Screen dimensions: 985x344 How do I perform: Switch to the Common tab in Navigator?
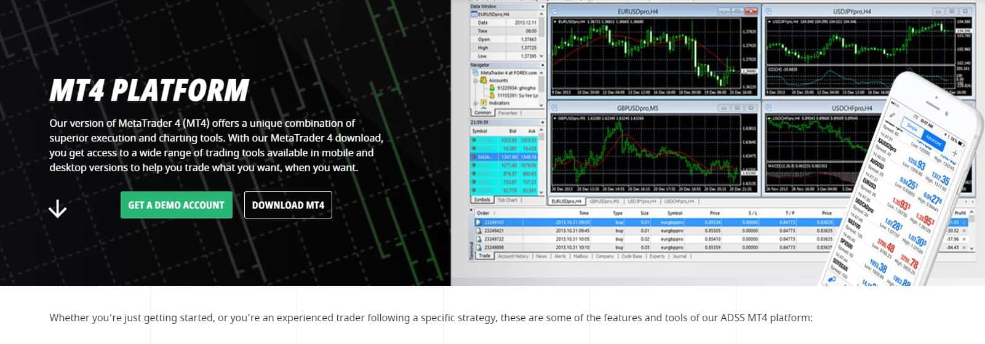482,113
